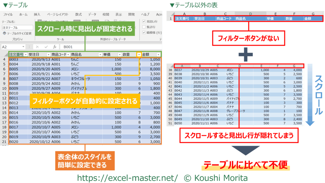Screen dimensions: 325x183
Task: Toggle the 見出し行 checkbox
Action: tap(144, 21)
